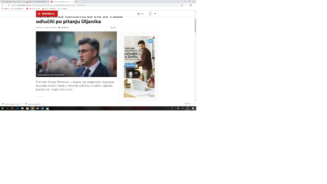Open the third bookmark with red icon
Screen dimensions: 327x184
coord(33,9)
